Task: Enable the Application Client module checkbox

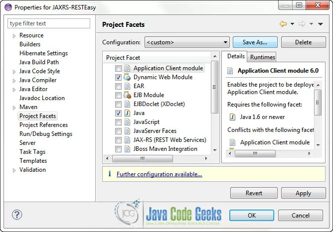Action: click(x=118, y=68)
